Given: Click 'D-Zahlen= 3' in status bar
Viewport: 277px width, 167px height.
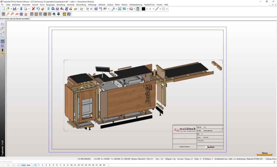Looking at the screenshot, I should click(208, 159).
